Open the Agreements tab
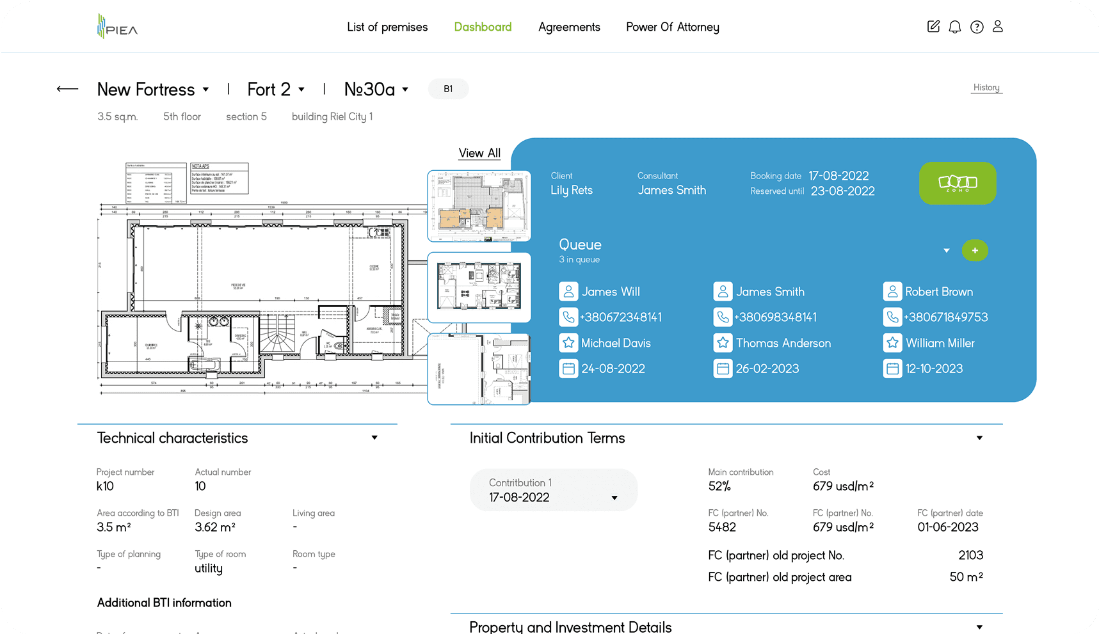 click(569, 27)
